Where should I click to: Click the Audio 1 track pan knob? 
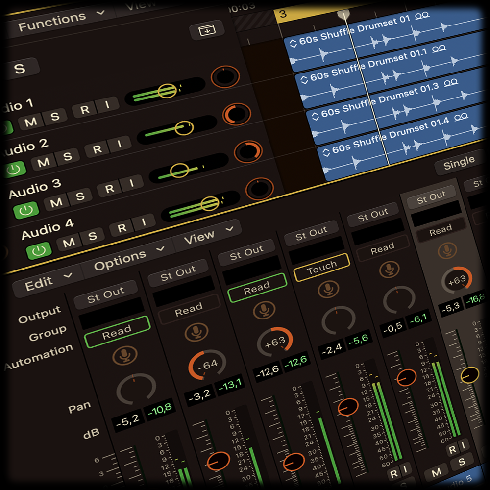225,76
